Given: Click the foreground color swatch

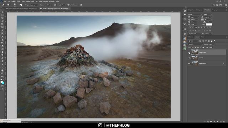Looking at the screenshot, I should point(1,82).
